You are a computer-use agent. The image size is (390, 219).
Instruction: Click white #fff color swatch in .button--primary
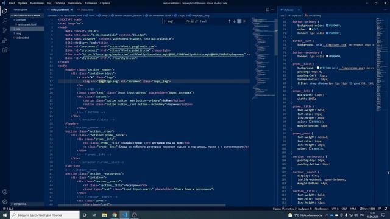310,29
